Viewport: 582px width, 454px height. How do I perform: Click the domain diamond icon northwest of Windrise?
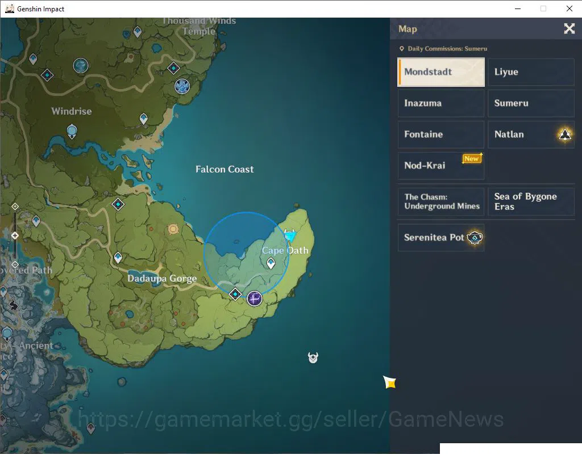click(47, 75)
